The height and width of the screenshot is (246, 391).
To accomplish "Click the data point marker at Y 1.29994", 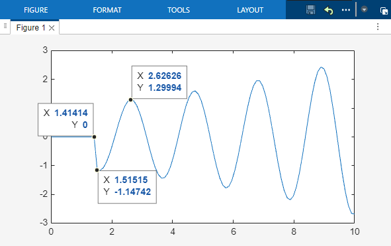I will (131, 99).
